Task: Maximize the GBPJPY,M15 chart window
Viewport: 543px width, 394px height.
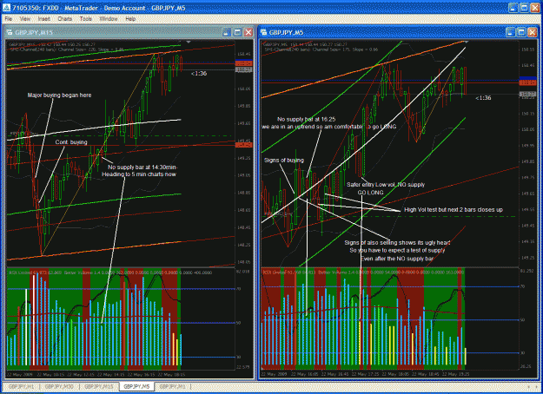Action: point(237,32)
